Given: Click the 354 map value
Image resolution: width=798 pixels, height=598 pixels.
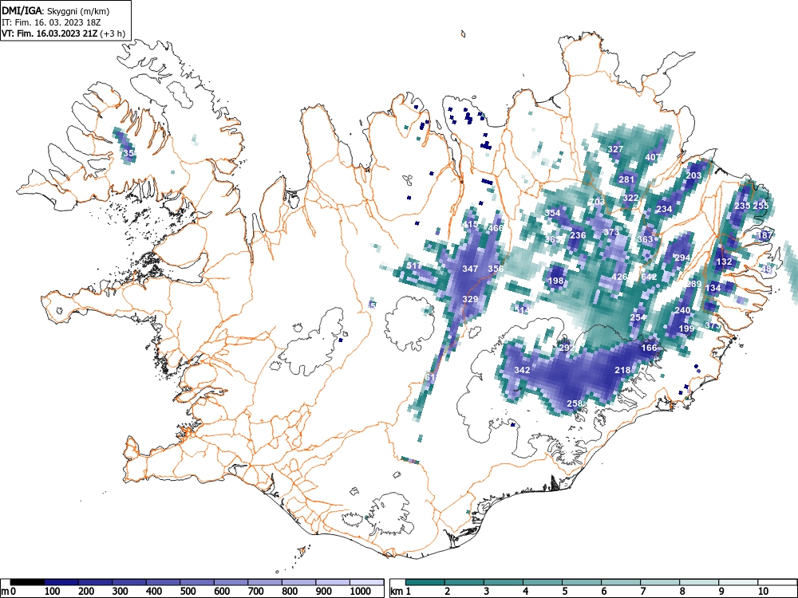Looking at the screenshot, I should point(553,213).
